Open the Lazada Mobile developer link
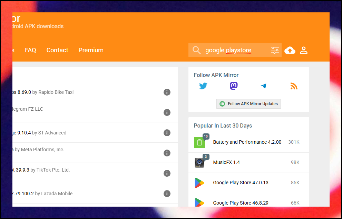This screenshot has height=219, width=342. tap(57, 193)
